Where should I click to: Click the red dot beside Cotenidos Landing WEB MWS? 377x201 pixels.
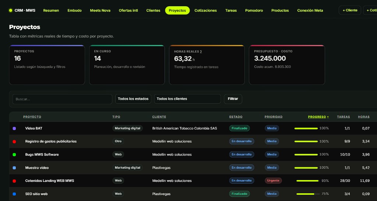click(14, 181)
